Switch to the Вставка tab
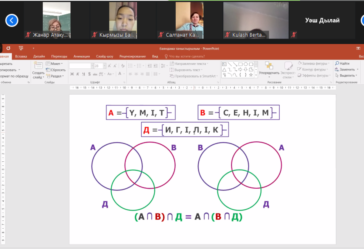 click(21, 56)
